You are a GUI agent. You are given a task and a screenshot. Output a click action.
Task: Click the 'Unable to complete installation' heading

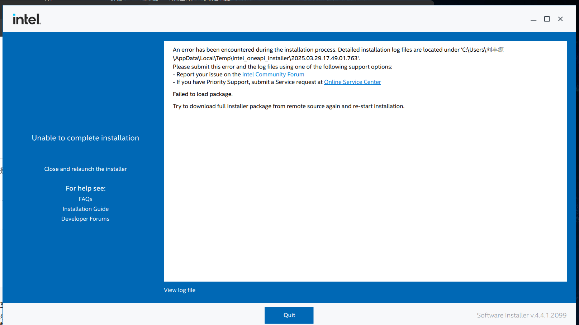pos(85,138)
